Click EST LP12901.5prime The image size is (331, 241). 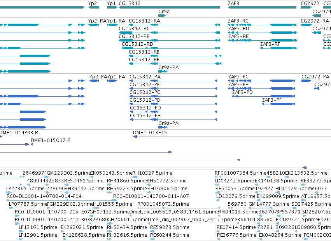38,235
